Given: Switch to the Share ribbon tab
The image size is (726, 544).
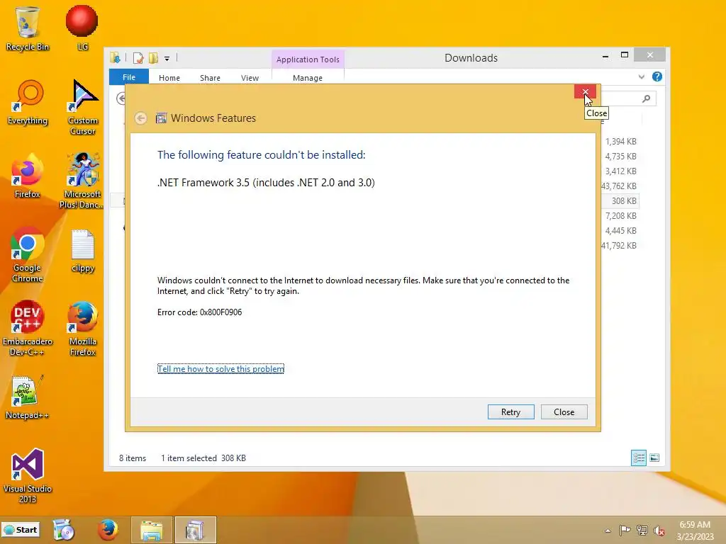Looking at the screenshot, I should point(210,78).
